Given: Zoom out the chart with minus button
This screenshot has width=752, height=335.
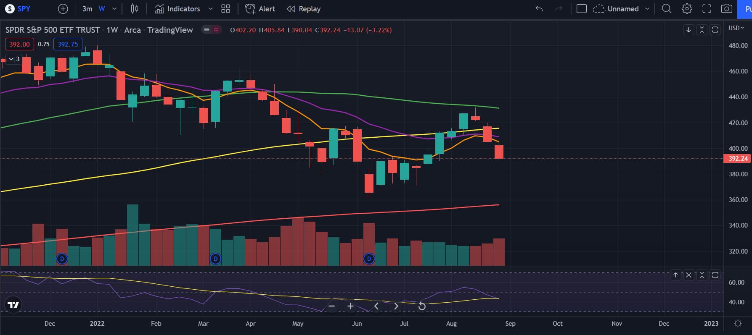Looking at the screenshot, I should [331, 306].
